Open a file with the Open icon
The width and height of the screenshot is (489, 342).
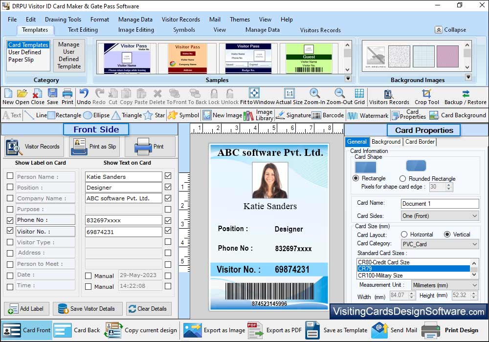coord(22,93)
